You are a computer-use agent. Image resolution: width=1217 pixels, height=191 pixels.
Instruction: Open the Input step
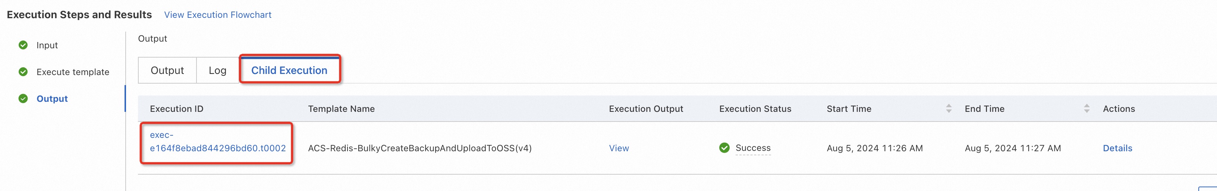[47, 45]
